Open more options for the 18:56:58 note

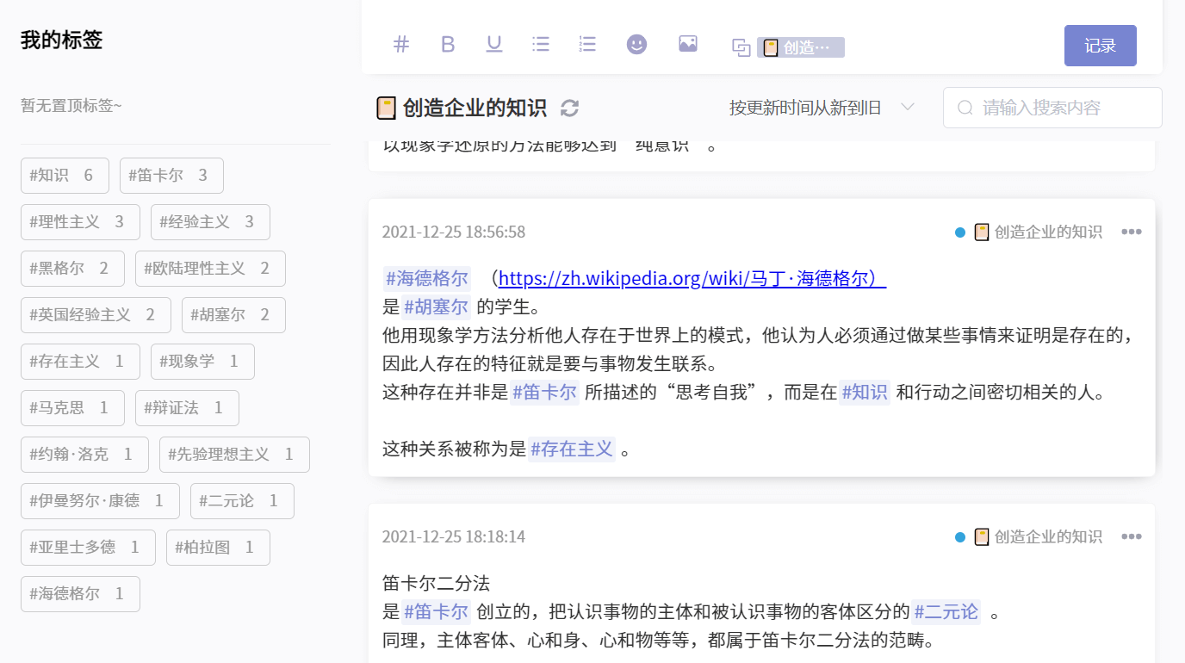click(x=1132, y=232)
